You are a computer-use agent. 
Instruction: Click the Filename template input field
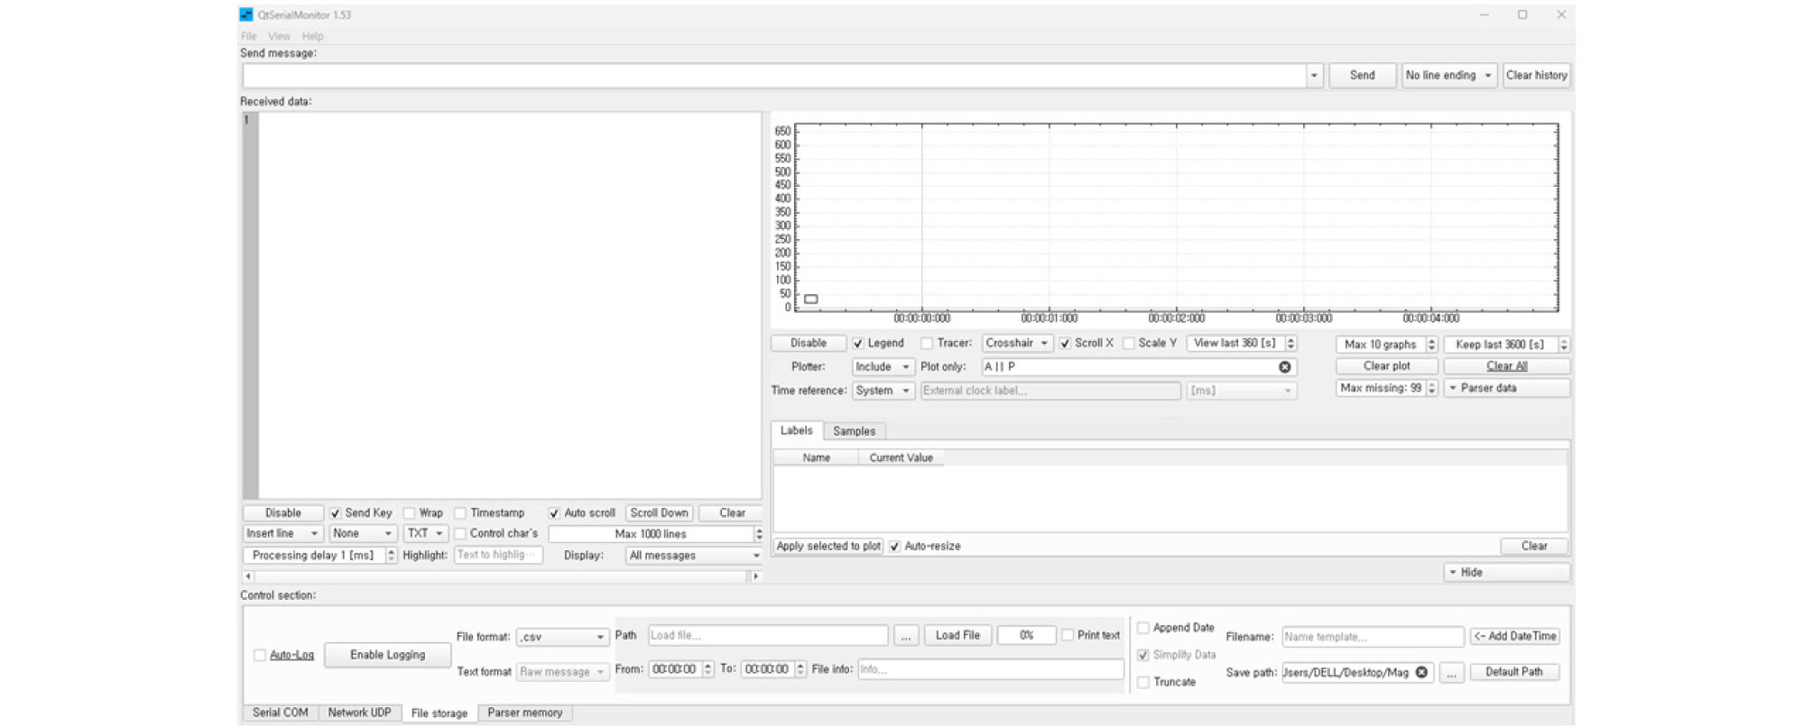tap(1372, 637)
